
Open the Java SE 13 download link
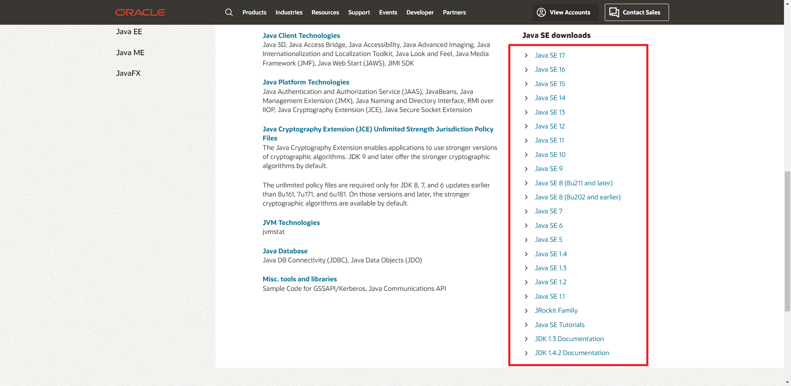point(550,112)
